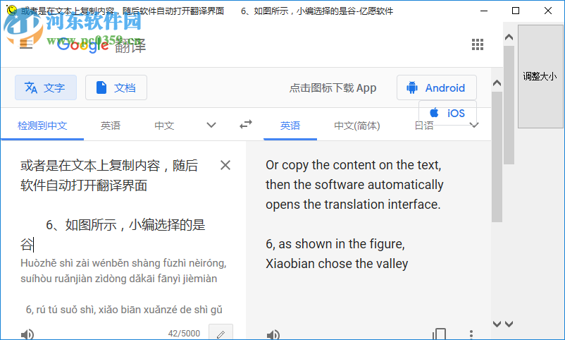Click the 点击图标下载 App label
The width and height of the screenshot is (565, 340).
click(333, 87)
